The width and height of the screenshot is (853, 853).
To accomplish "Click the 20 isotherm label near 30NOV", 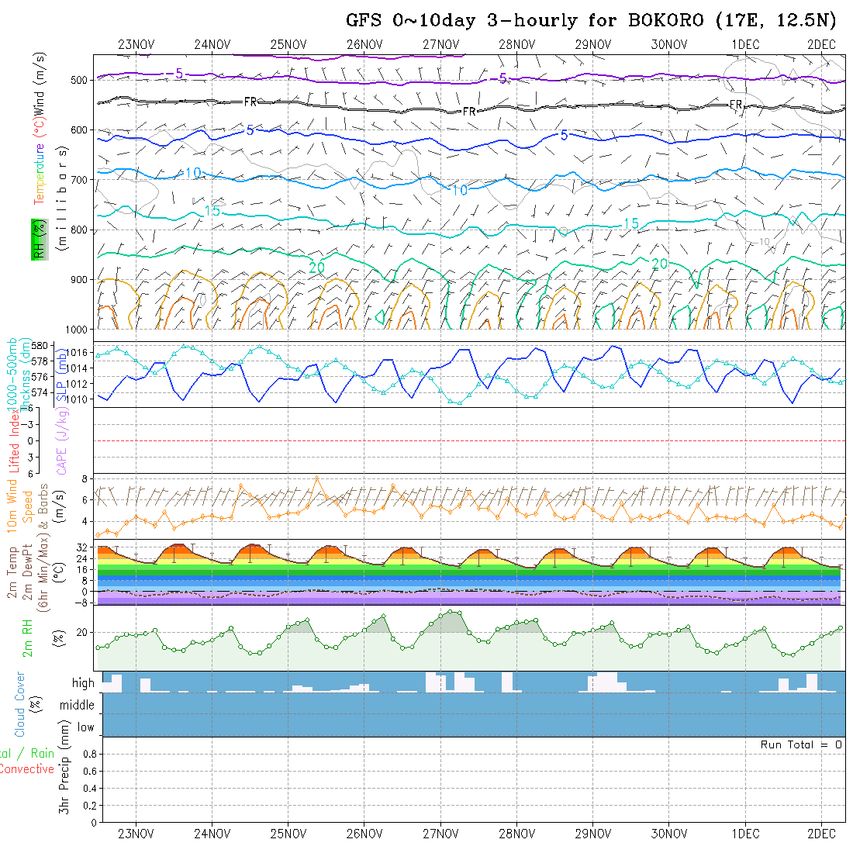I will 659,264.
